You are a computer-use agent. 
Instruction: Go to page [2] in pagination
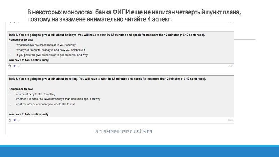point(100,131)
